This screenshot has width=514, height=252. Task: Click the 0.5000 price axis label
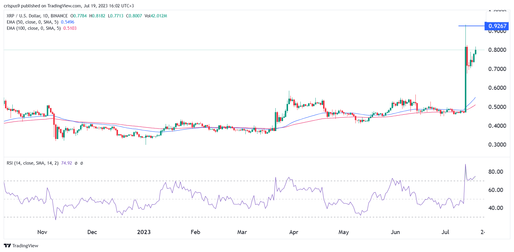(497, 107)
